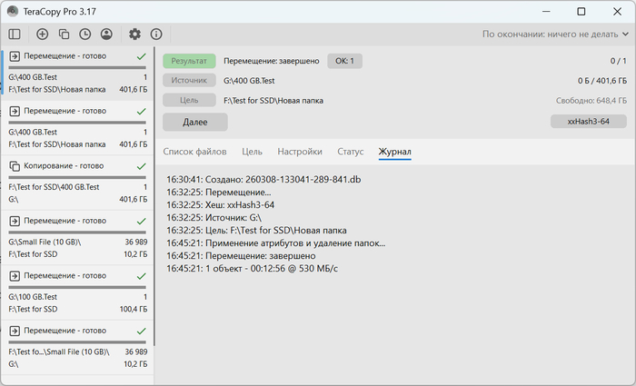Click the OK: 1 status badge
636x386 pixels.
344,61
